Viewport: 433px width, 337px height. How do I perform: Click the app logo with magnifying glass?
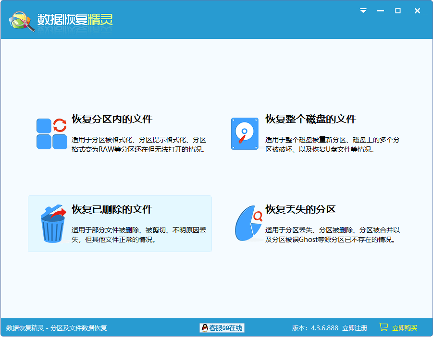click(22, 21)
